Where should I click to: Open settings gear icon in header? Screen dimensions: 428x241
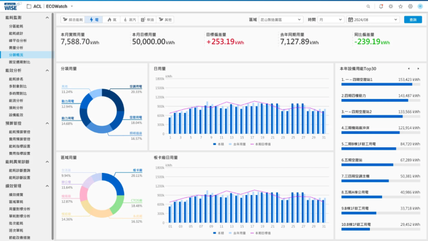pos(410,6)
